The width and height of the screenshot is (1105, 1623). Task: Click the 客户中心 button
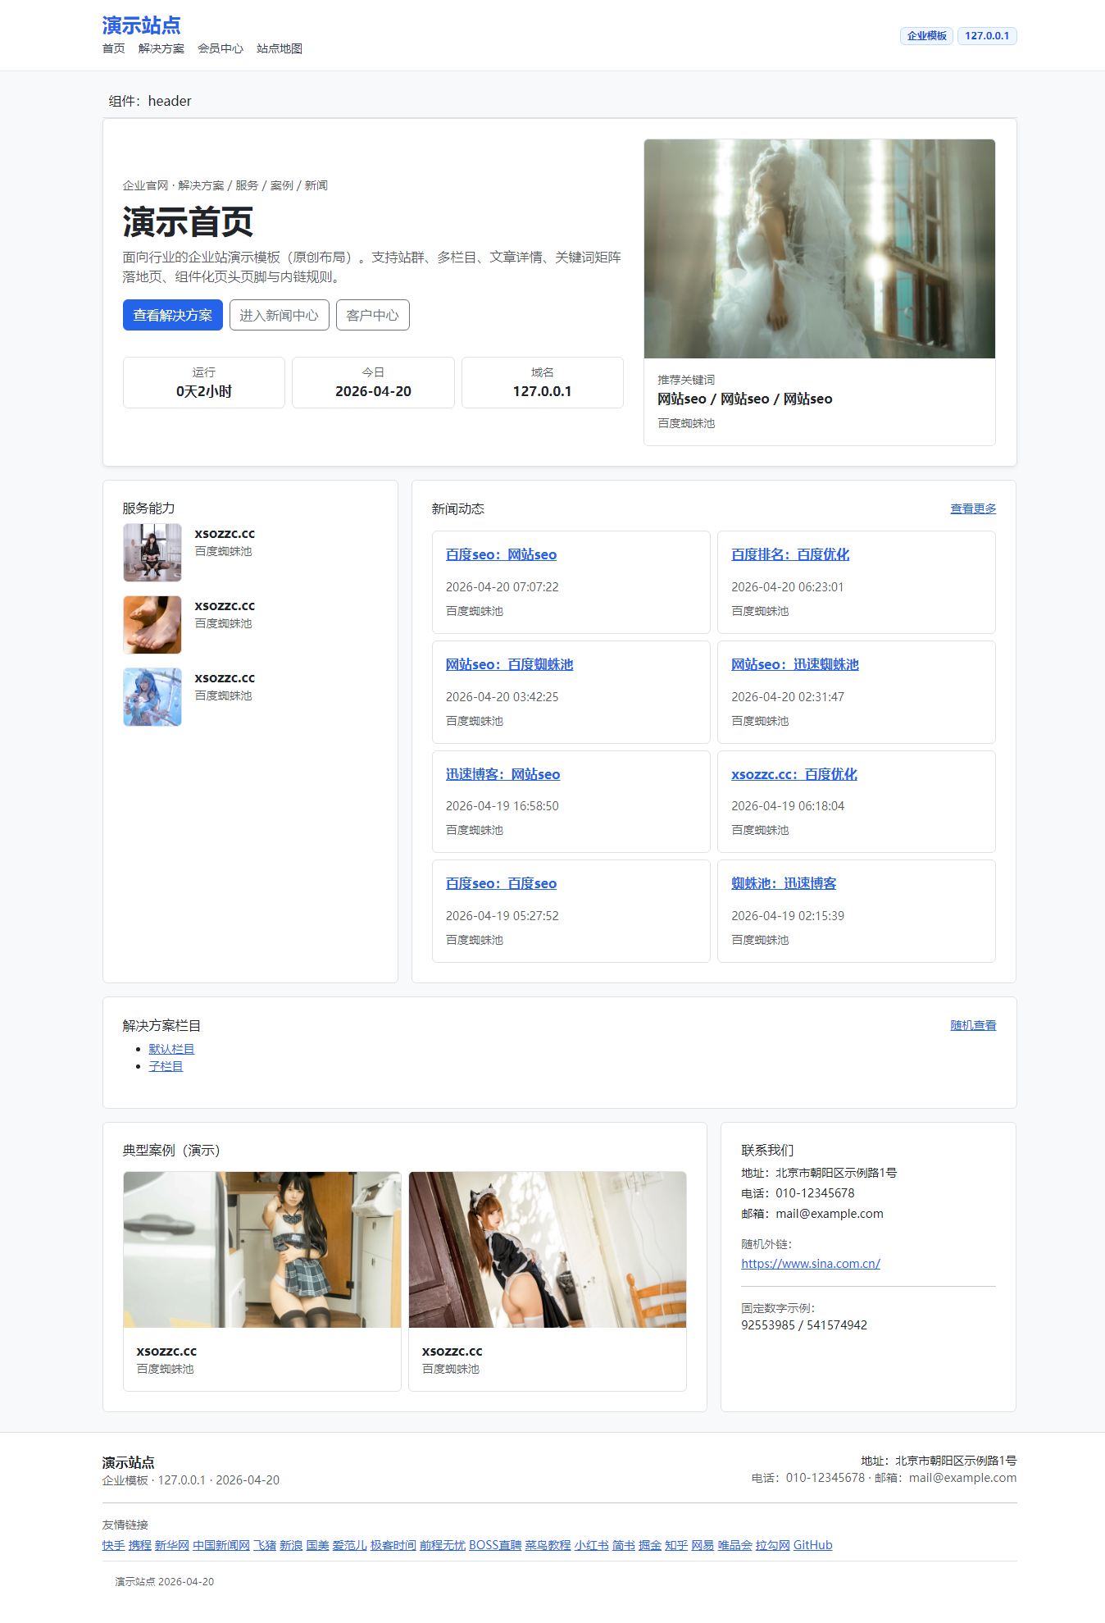point(372,315)
